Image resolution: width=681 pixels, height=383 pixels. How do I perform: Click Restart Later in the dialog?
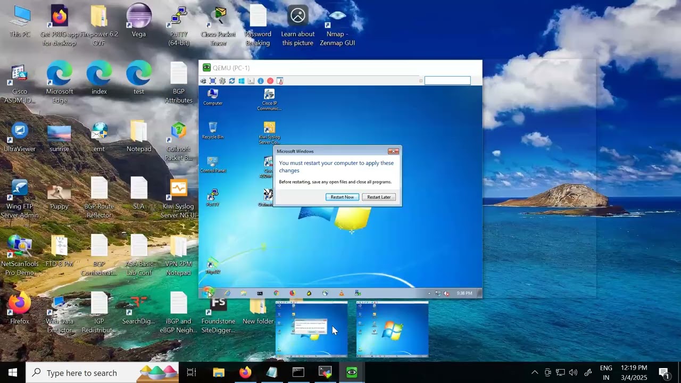click(379, 197)
